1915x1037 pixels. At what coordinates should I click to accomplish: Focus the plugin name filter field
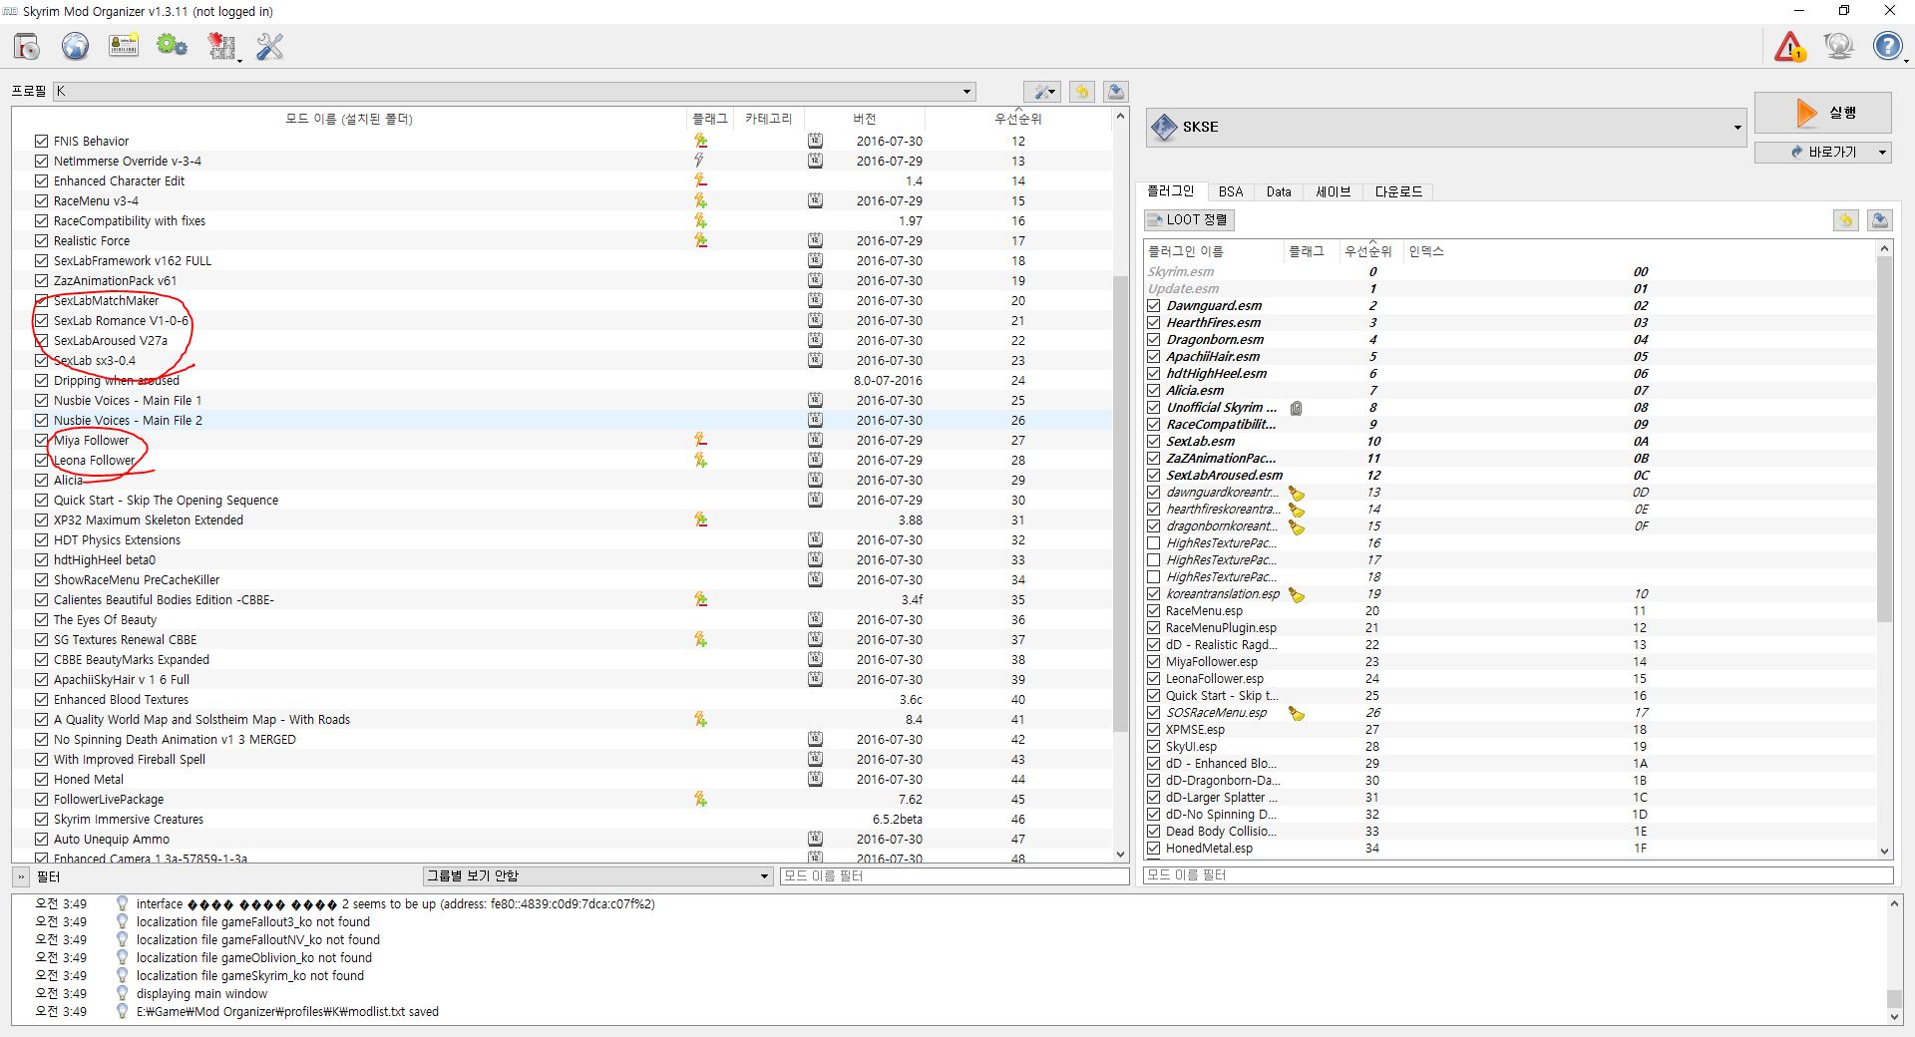coord(1518,874)
